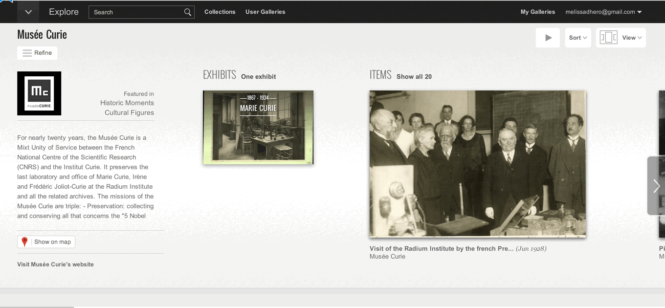Visit Musée Curie's website link
The image size is (665, 308).
pyautogui.click(x=55, y=264)
